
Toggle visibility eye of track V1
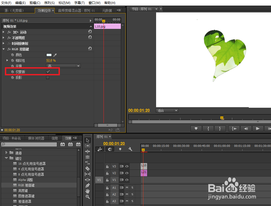point(127,180)
